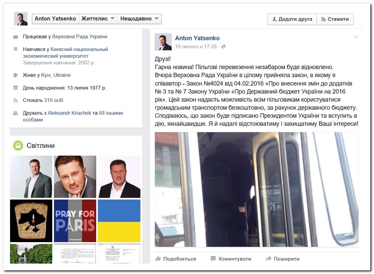Open Верховна Рада України link
The width and height of the screenshot is (374, 274).
[80, 37]
